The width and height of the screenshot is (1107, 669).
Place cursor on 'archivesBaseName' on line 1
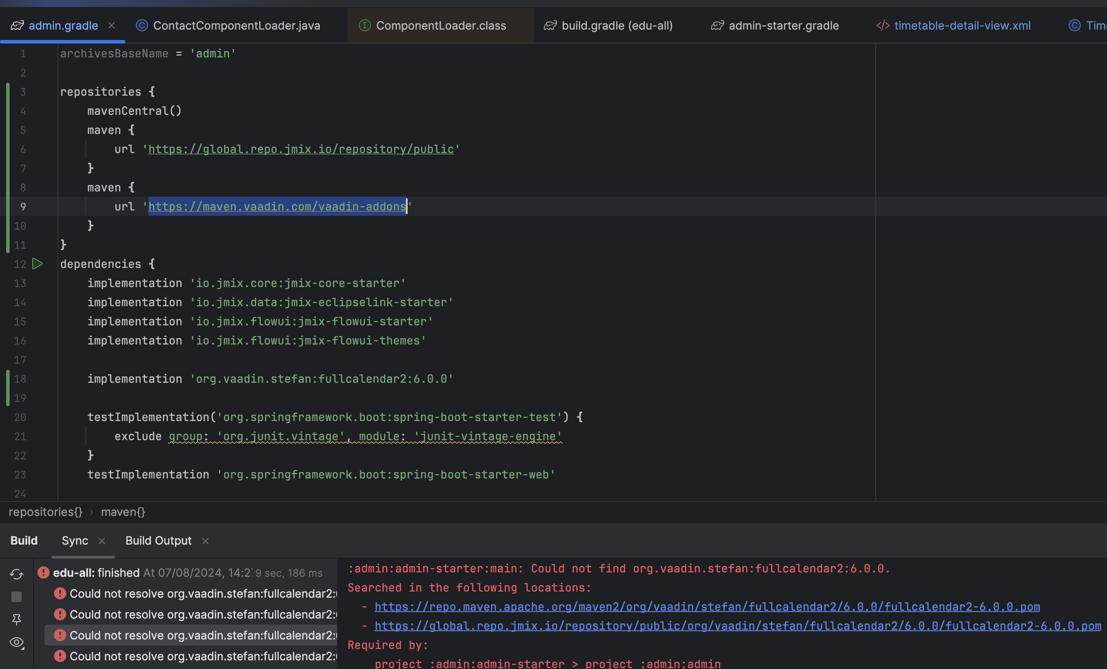[114, 54]
